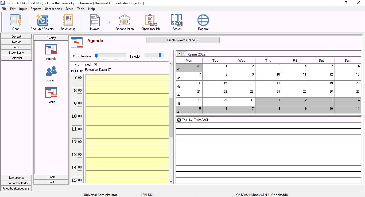Image resolution: width=365 pixels, height=197 pixels.
Task: Open the Tools menu
Action: coord(81,9)
